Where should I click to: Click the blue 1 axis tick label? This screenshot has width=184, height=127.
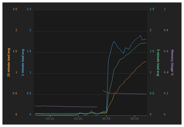click(x=30, y=72)
